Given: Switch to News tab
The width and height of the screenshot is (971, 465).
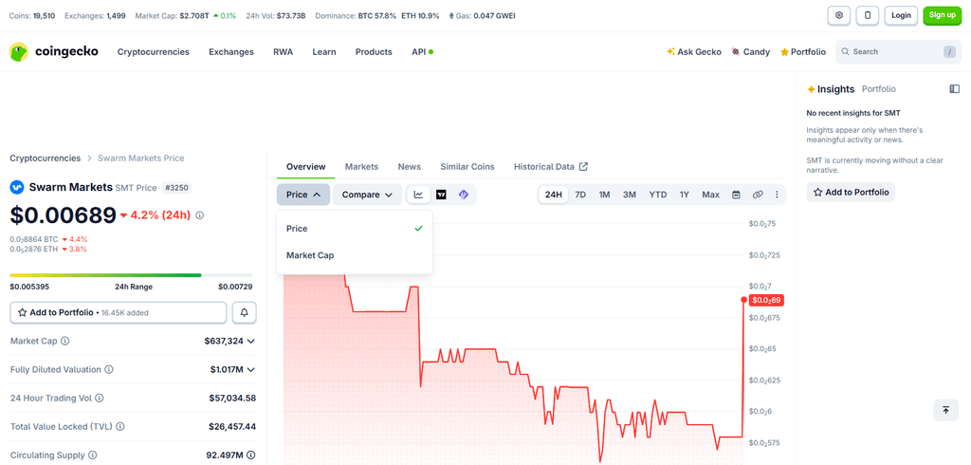Looking at the screenshot, I should click(410, 167).
